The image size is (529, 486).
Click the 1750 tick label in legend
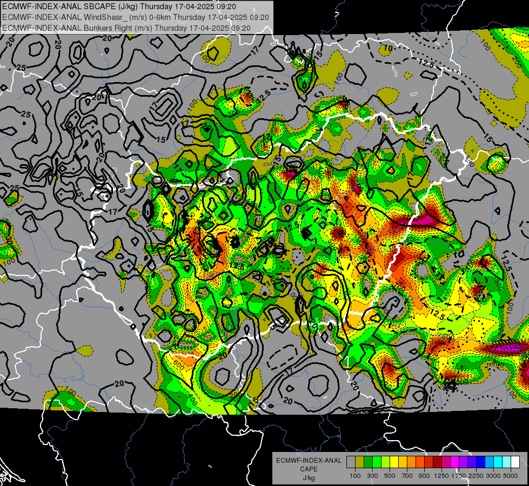point(459,476)
